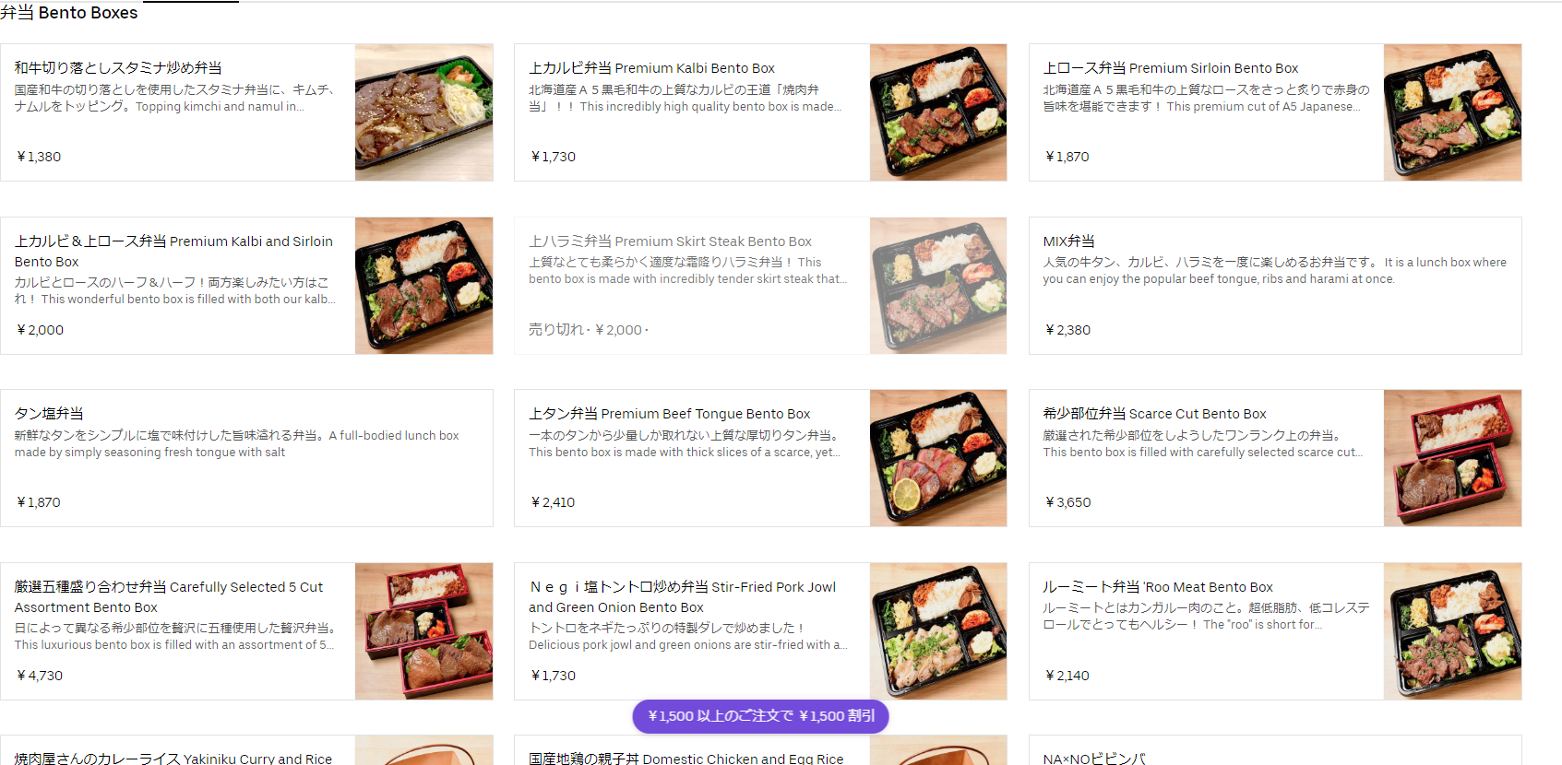Open the sold-out Premium Skirt Steak Bento Box
The width and height of the screenshot is (1562, 765).
(760, 286)
